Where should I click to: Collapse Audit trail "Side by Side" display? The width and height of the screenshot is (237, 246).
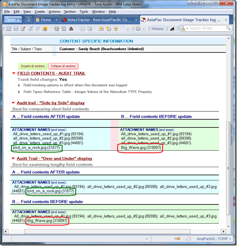coord(14,103)
